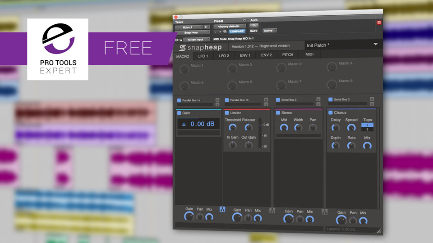This screenshot has width=433, height=243.
Task: Open the no key input dropdown
Action: (196, 40)
